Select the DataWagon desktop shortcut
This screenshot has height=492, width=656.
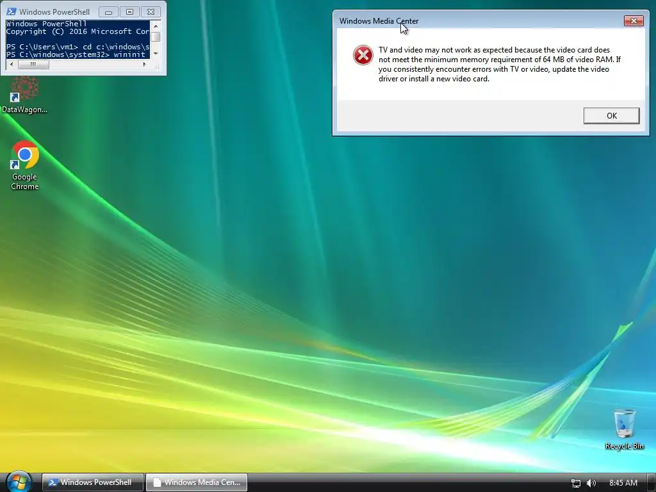click(25, 95)
